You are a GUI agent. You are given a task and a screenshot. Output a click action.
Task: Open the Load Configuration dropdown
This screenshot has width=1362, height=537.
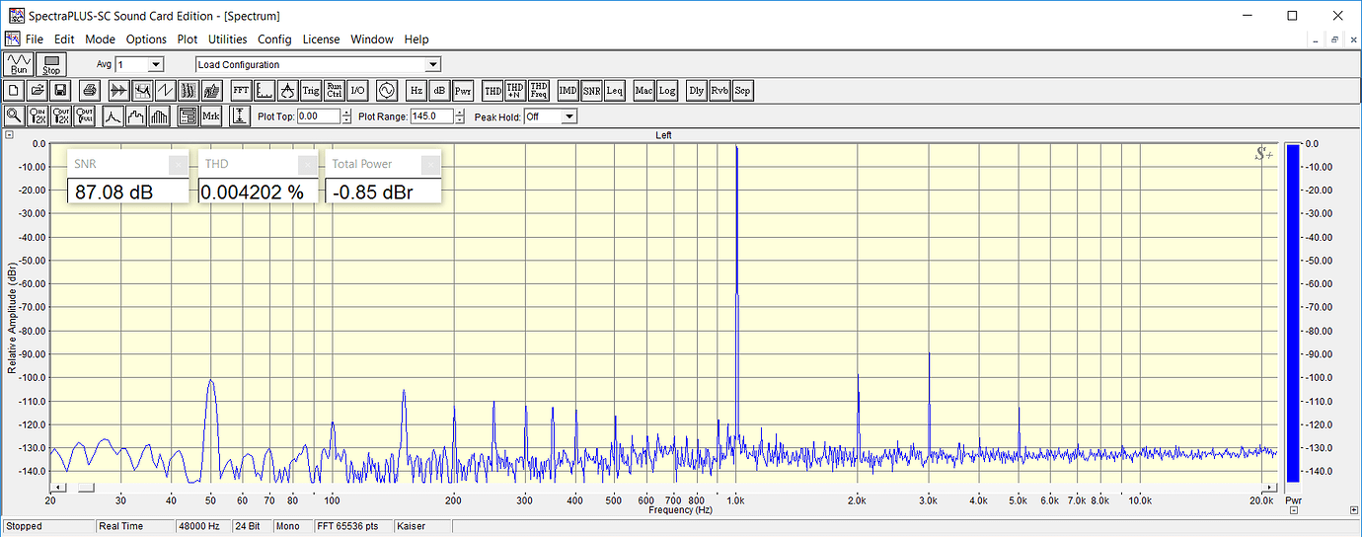pos(432,65)
